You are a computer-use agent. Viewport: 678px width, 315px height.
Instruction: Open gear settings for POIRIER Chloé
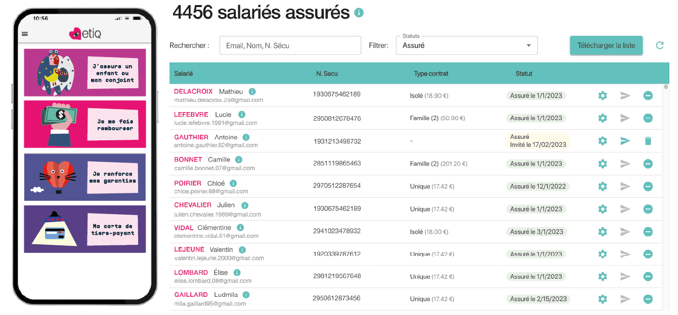602,186
